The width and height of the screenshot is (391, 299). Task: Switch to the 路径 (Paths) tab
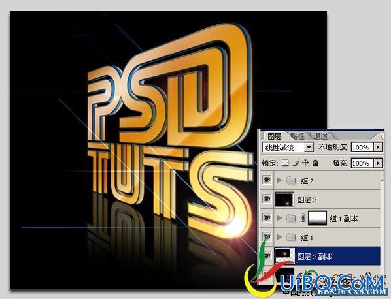[x=297, y=136]
